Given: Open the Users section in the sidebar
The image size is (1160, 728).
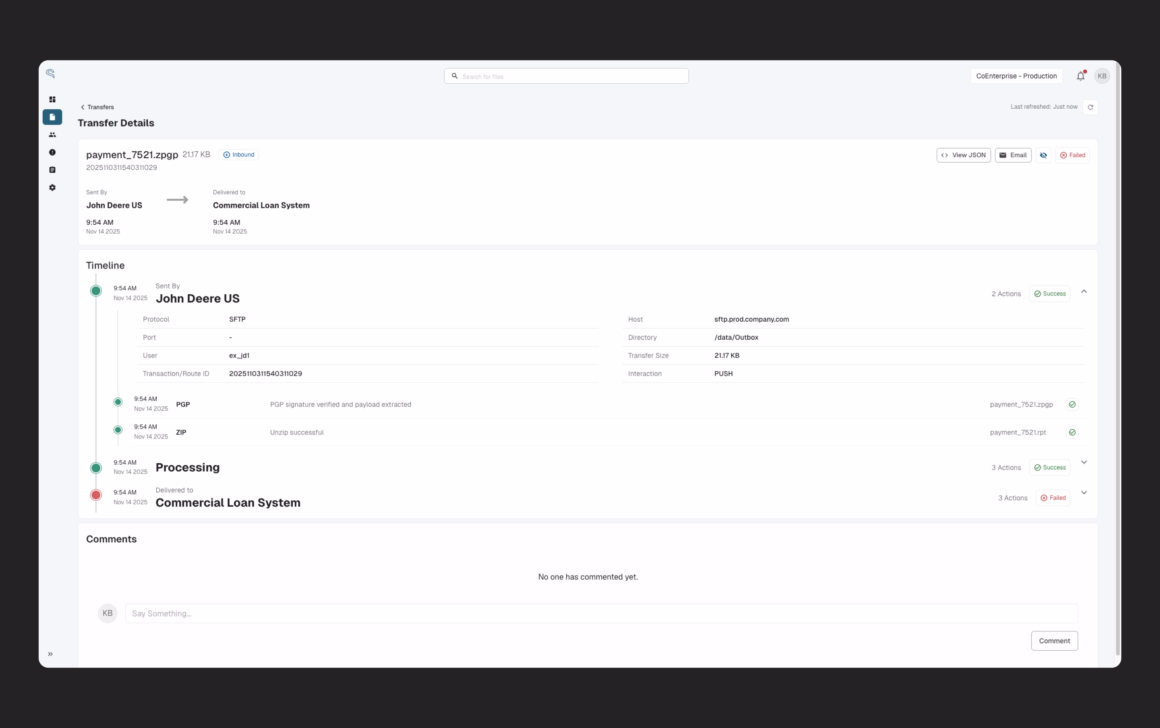Looking at the screenshot, I should pyautogui.click(x=52, y=135).
